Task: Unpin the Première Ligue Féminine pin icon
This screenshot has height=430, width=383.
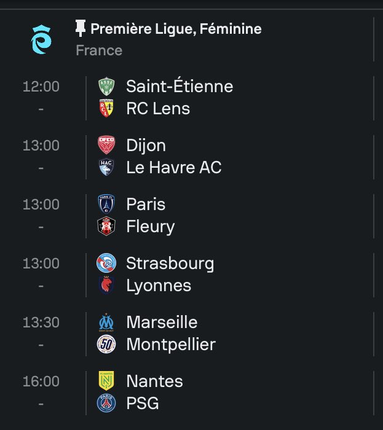Action: coord(80,28)
